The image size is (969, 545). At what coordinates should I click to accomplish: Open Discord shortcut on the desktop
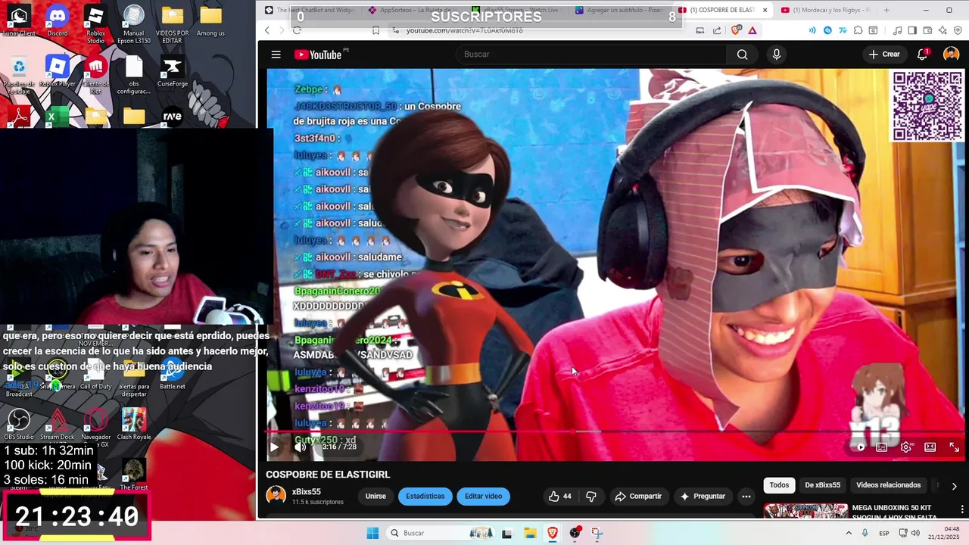tap(58, 21)
